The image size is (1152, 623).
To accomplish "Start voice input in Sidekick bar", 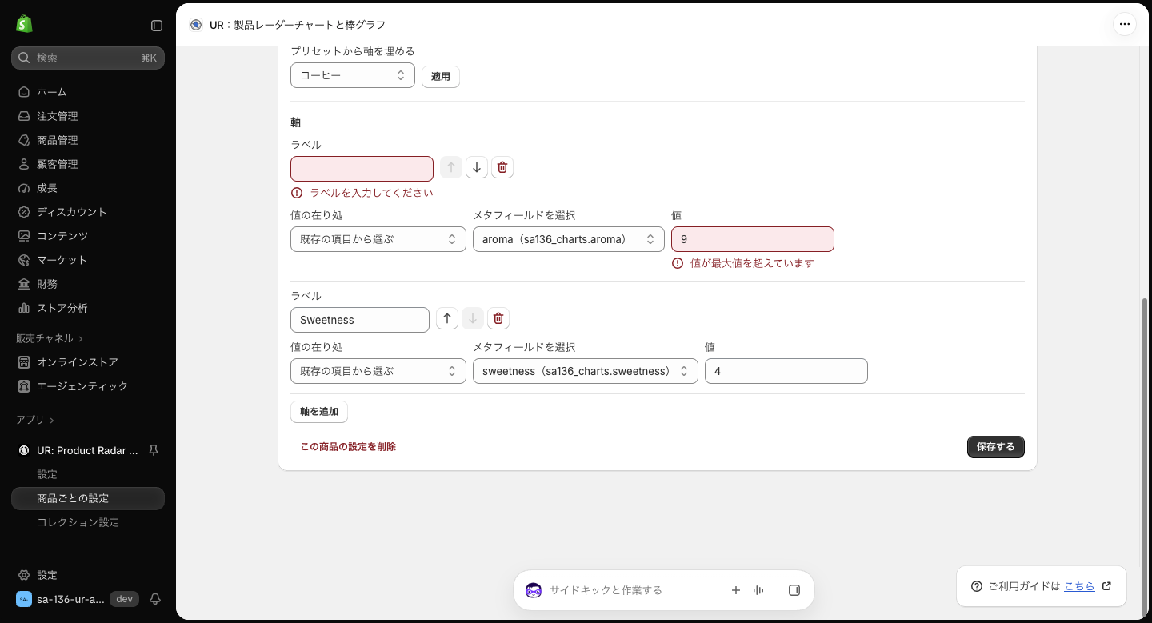I will coord(758,590).
